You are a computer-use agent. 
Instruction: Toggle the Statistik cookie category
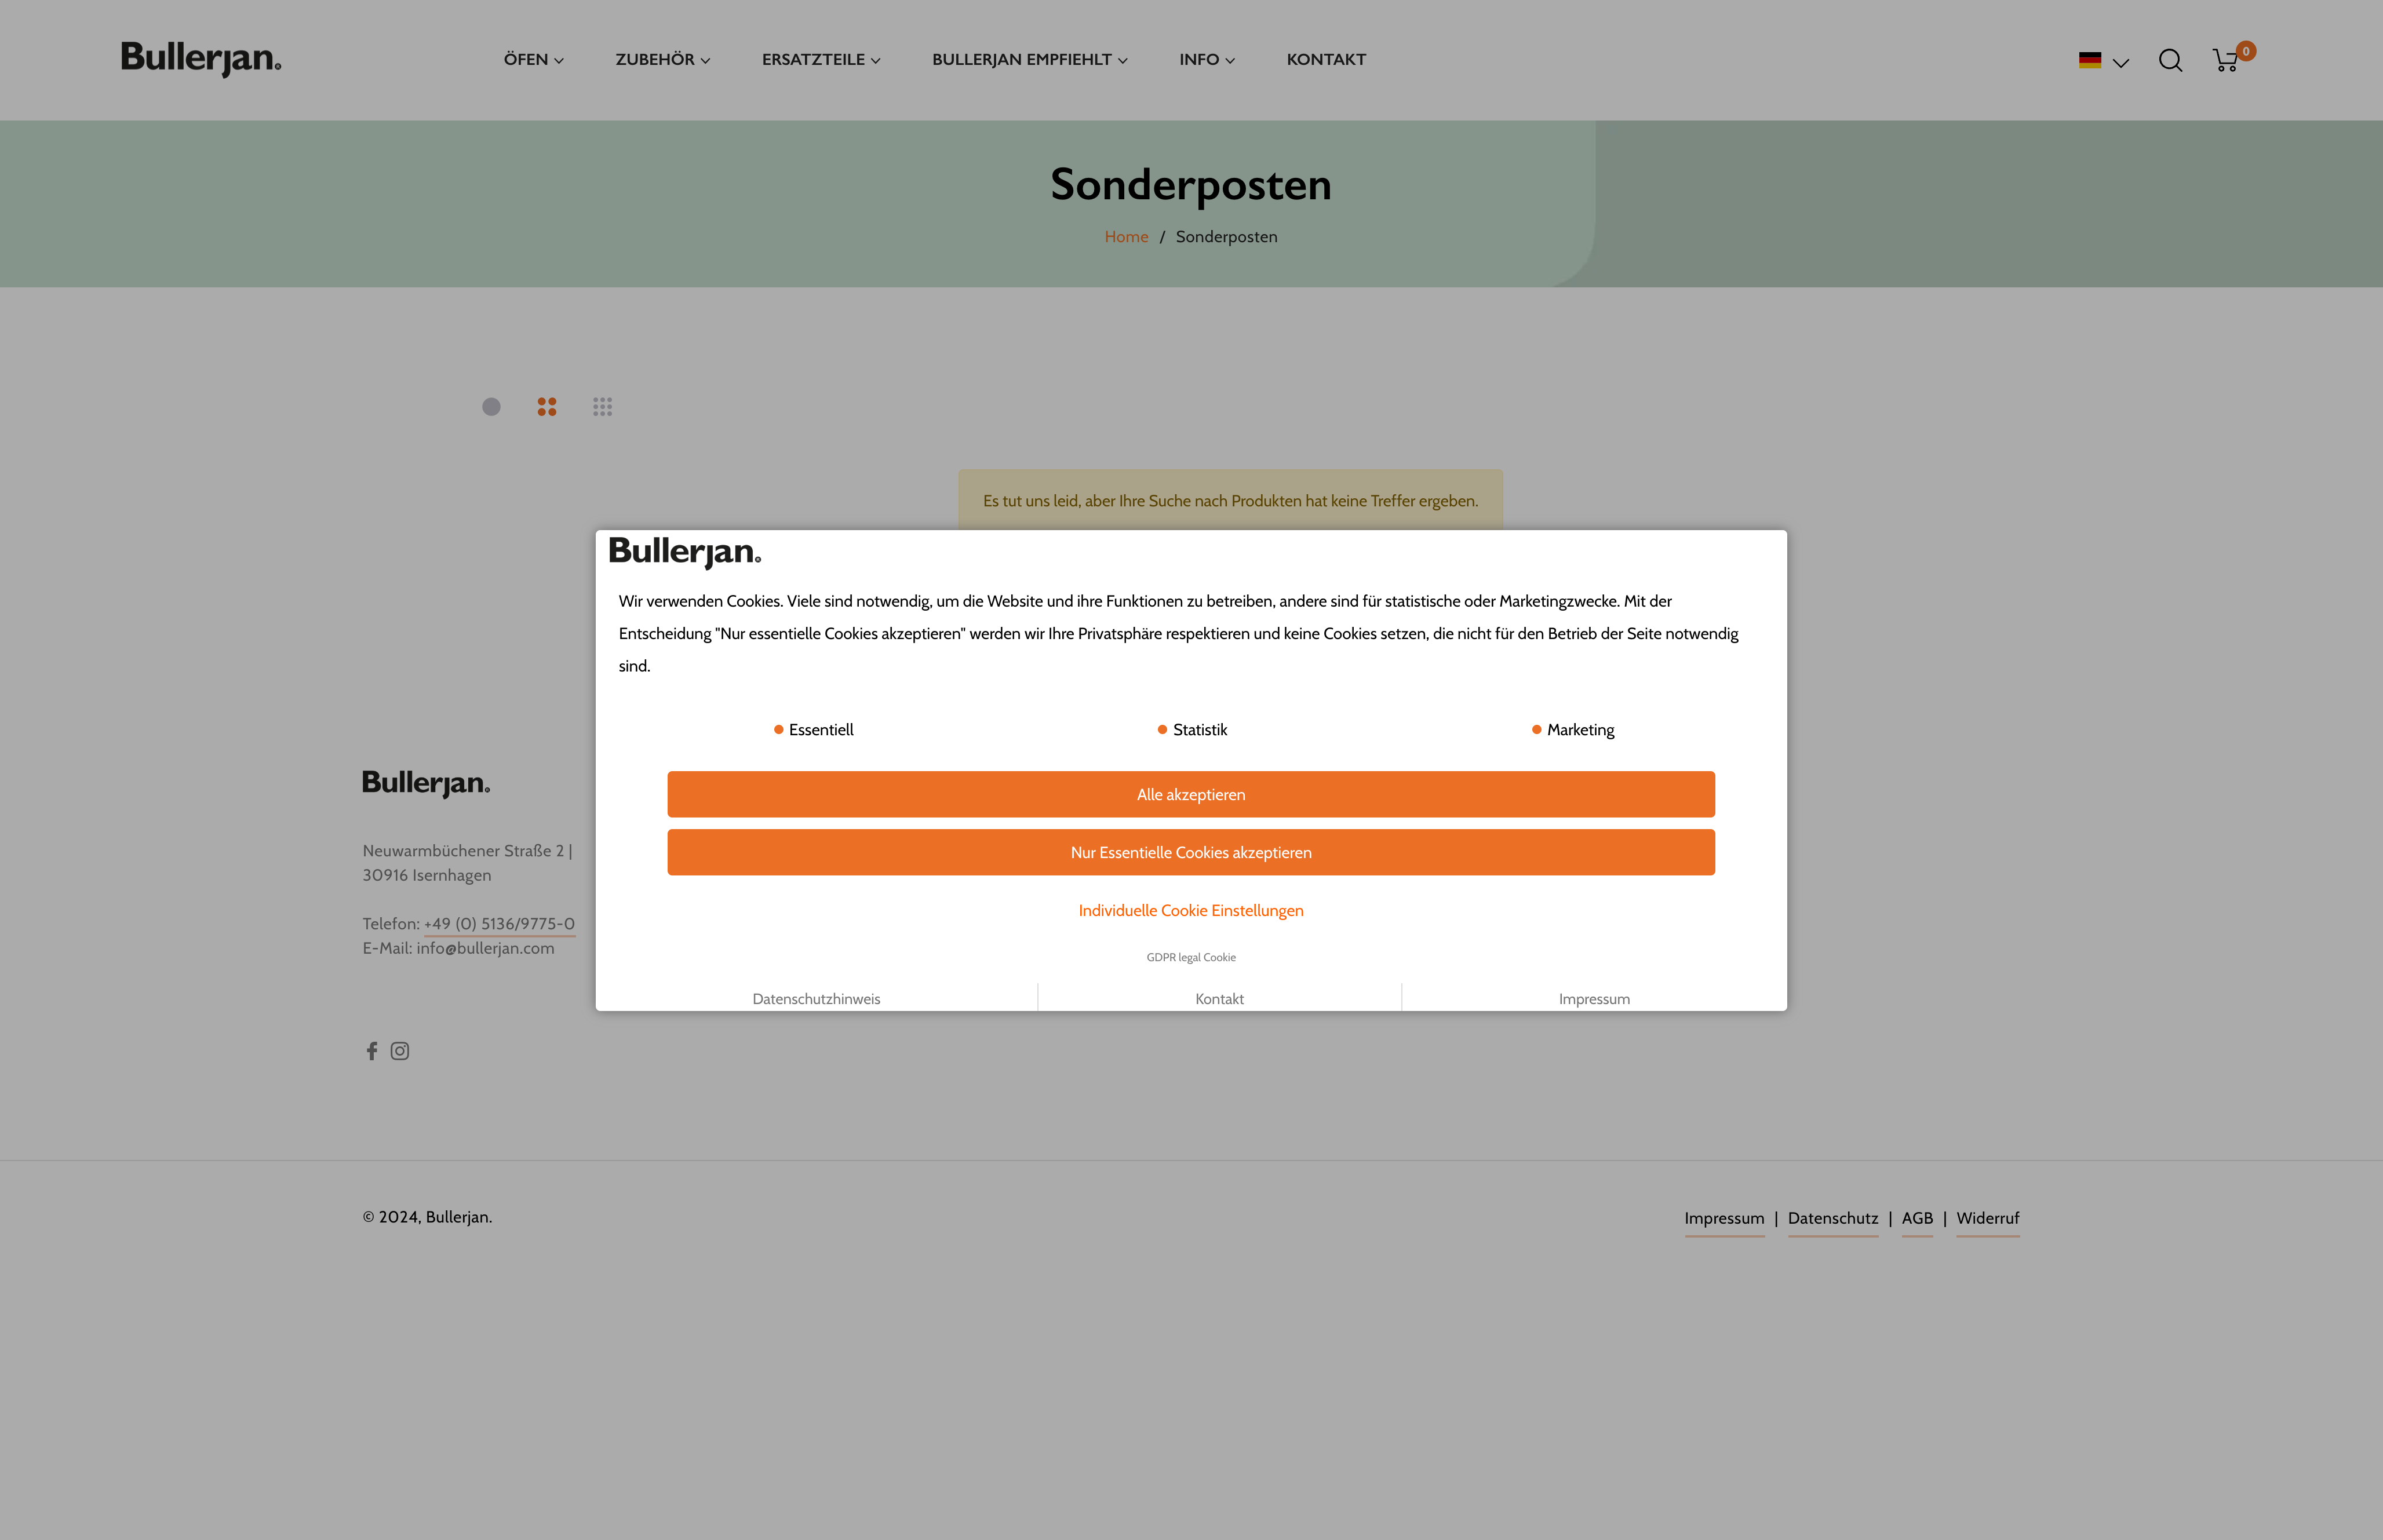point(1161,729)
